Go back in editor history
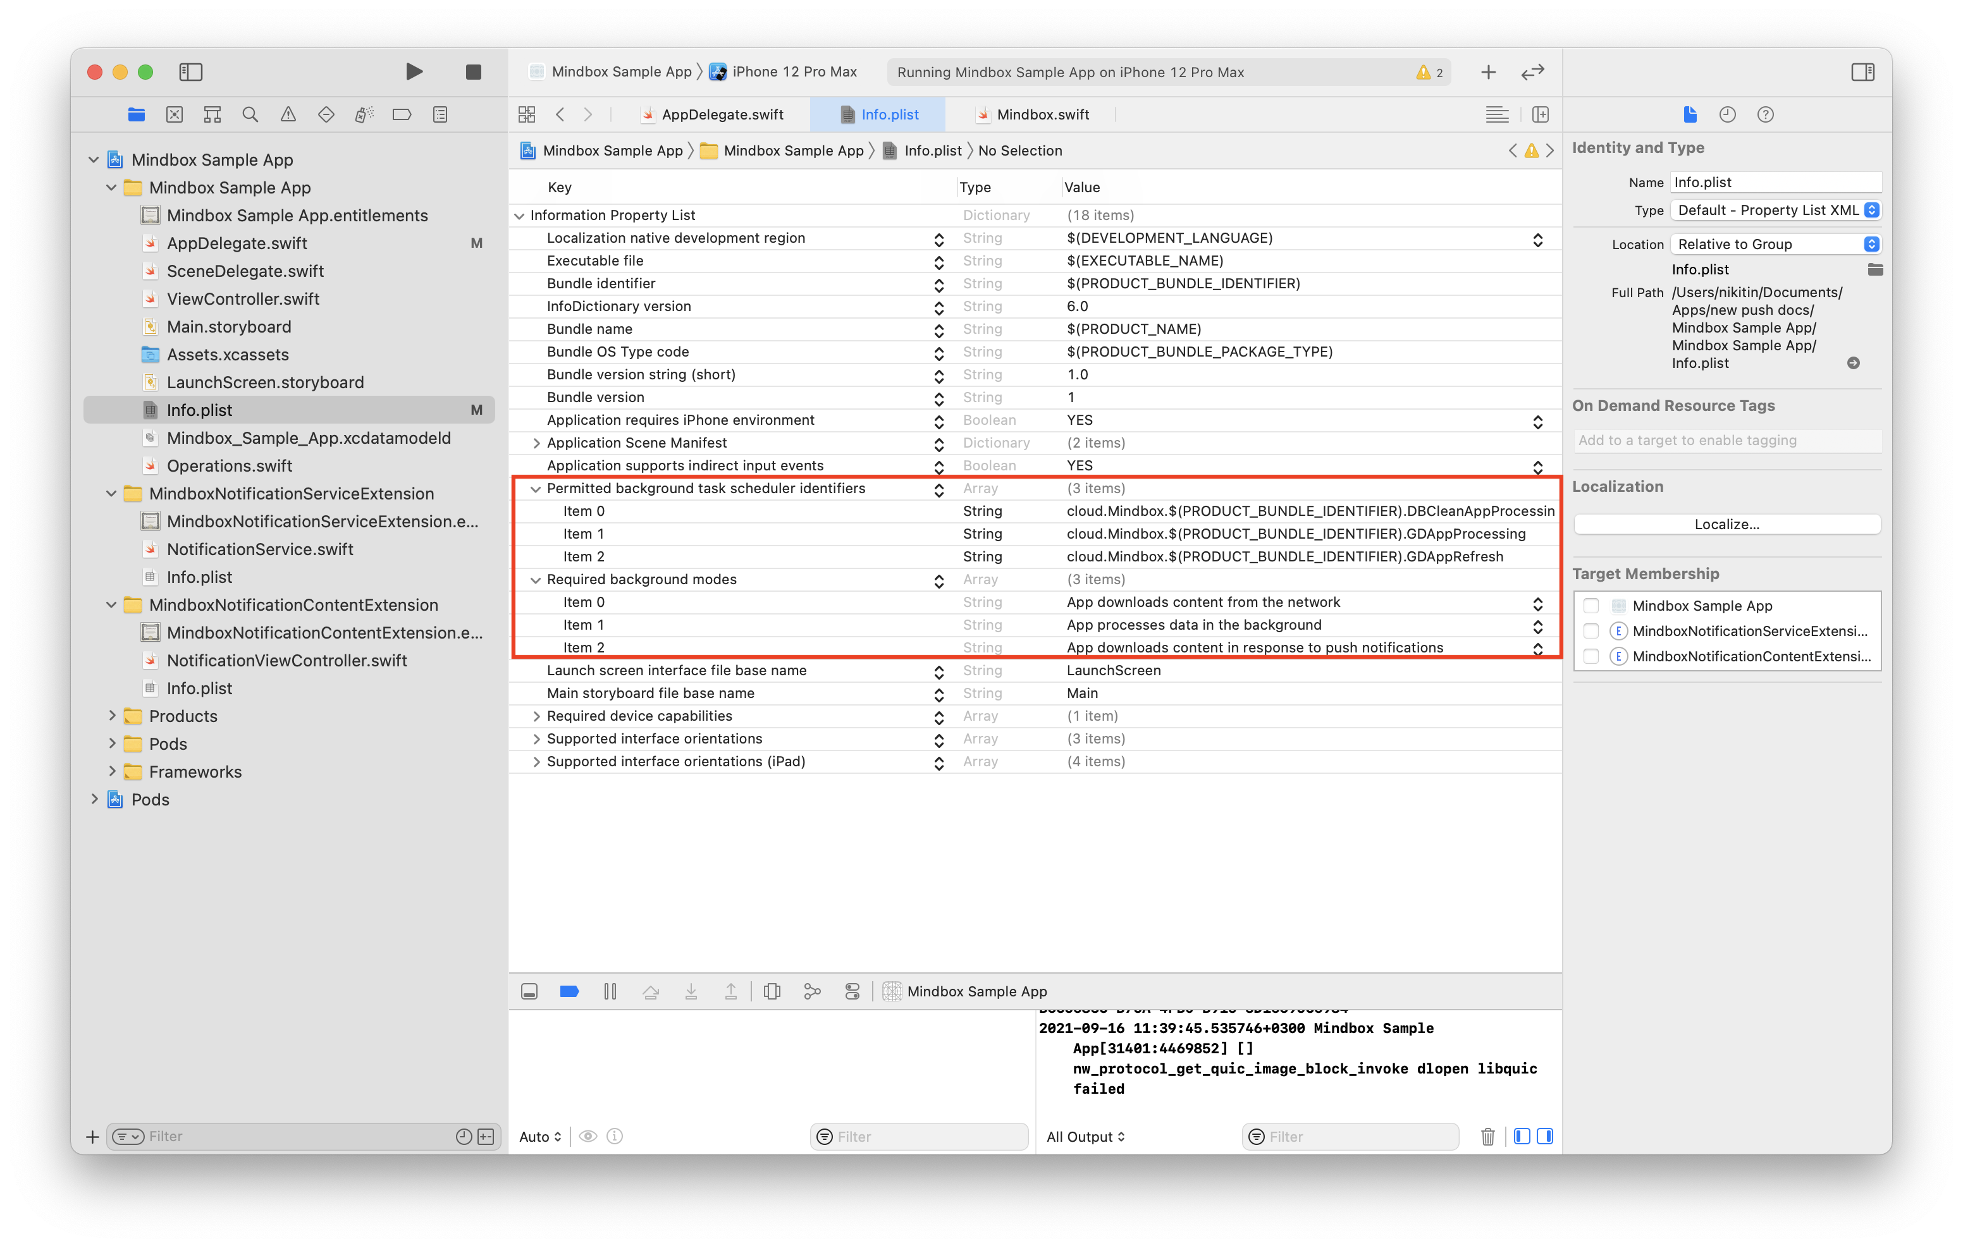Screen dimensions: 1963x1248 [560, 115]
